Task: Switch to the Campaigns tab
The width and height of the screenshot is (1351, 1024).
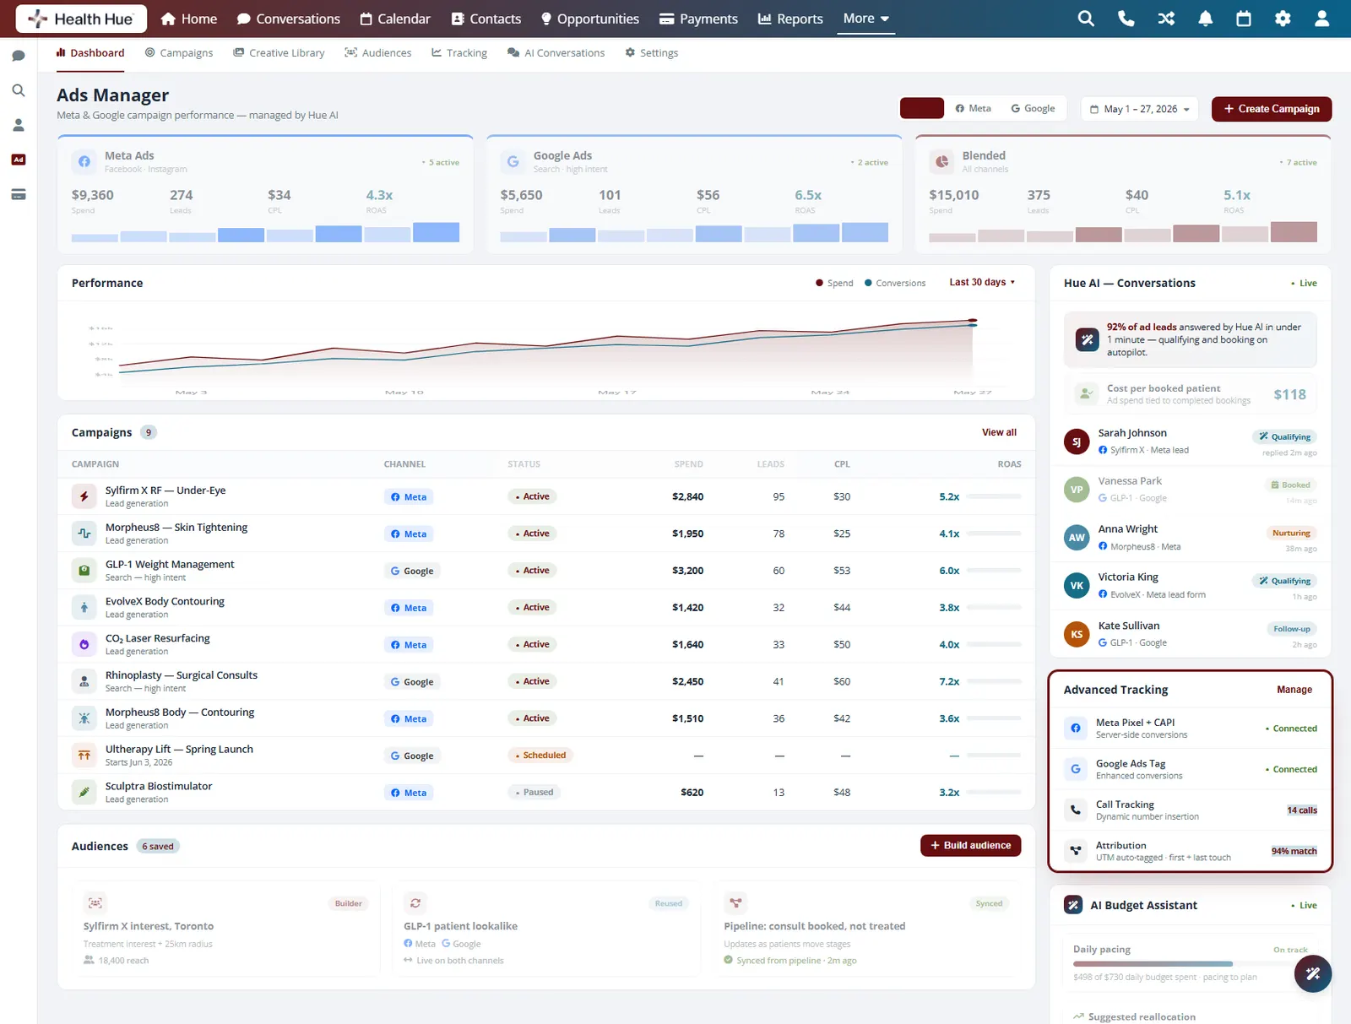Action: pyautogui.click(x=179, y=52)
